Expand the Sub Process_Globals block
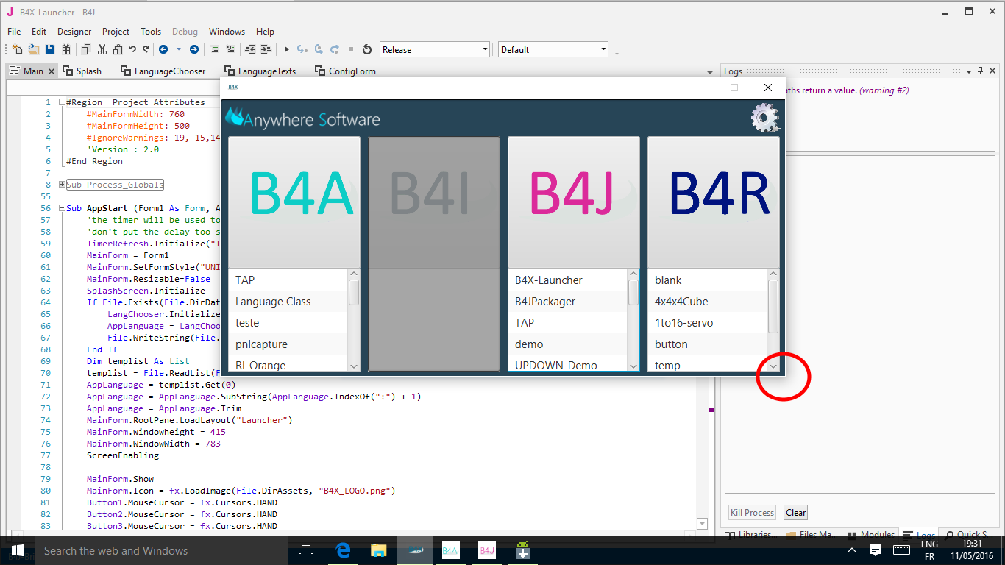1005x565 pixels. pyautogui.click(x=62, y=185)
